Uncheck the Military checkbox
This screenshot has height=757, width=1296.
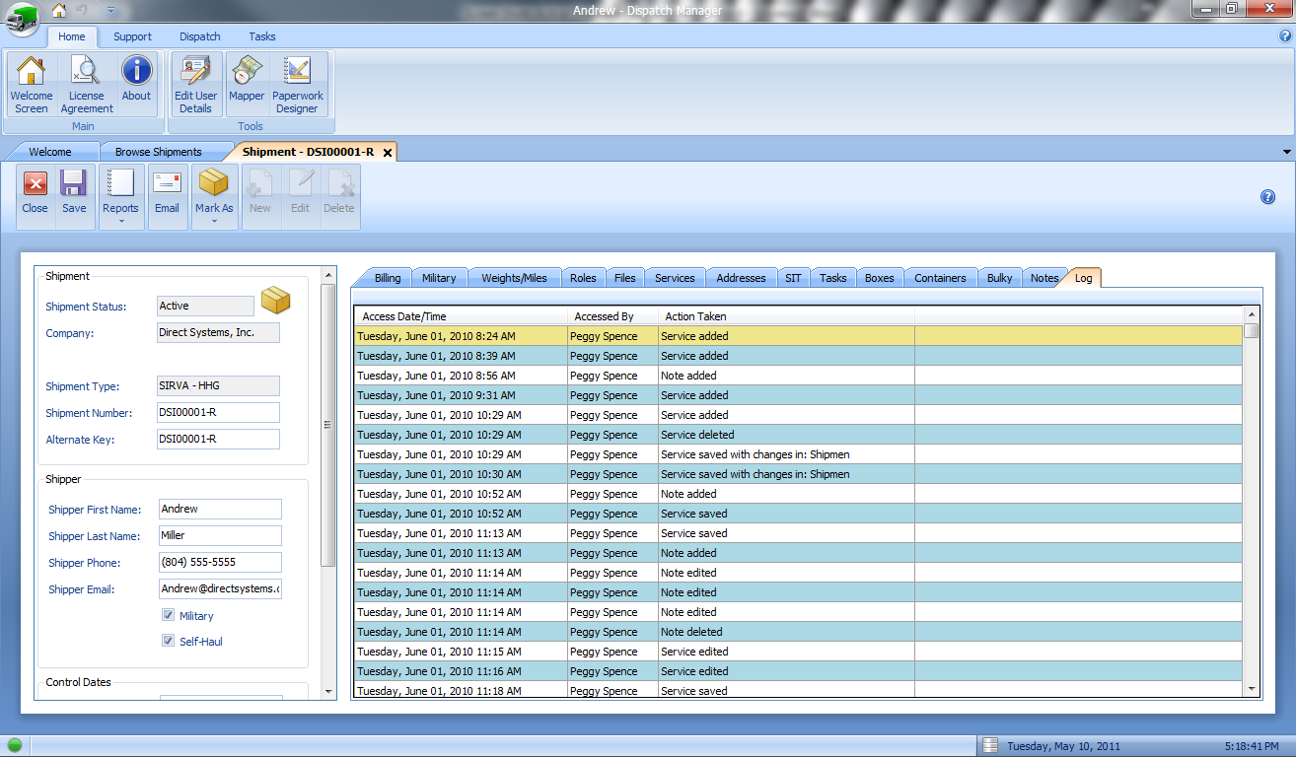tap(169, 616)
